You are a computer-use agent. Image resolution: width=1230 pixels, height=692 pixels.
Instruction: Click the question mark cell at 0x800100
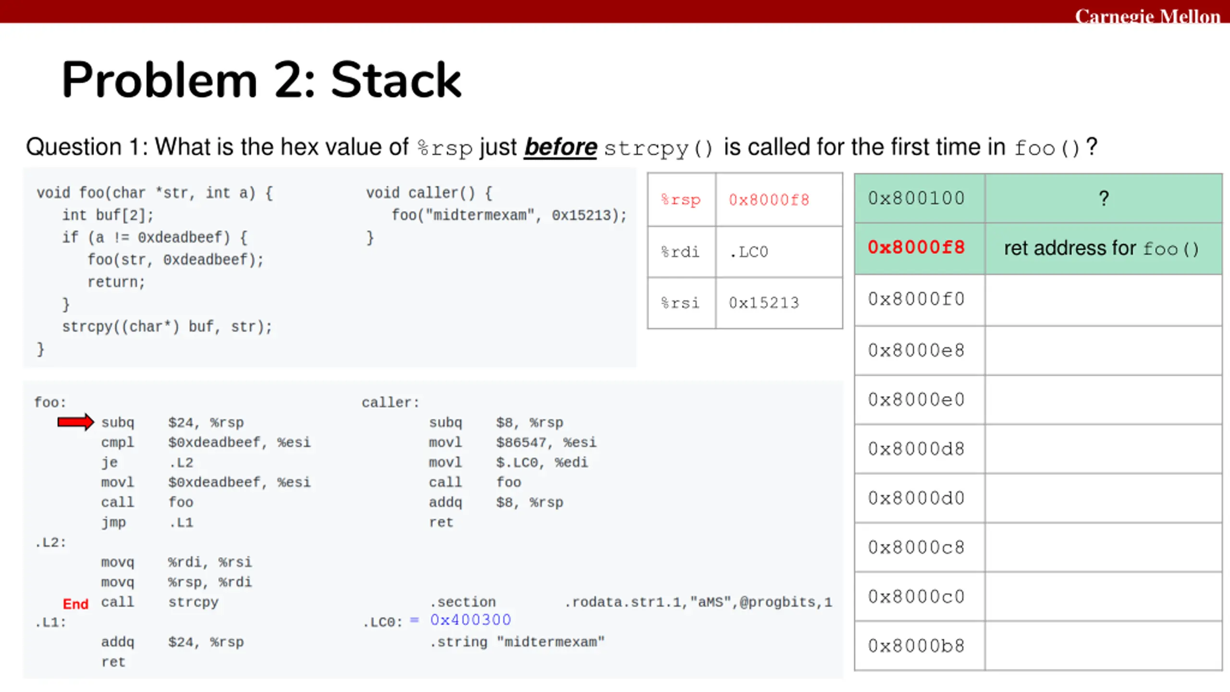click(1104, 198)
